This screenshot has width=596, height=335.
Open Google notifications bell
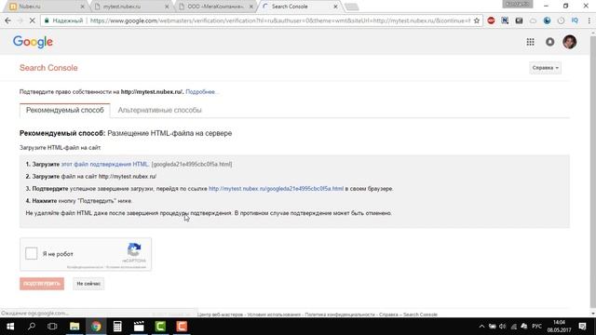[549, 42]
